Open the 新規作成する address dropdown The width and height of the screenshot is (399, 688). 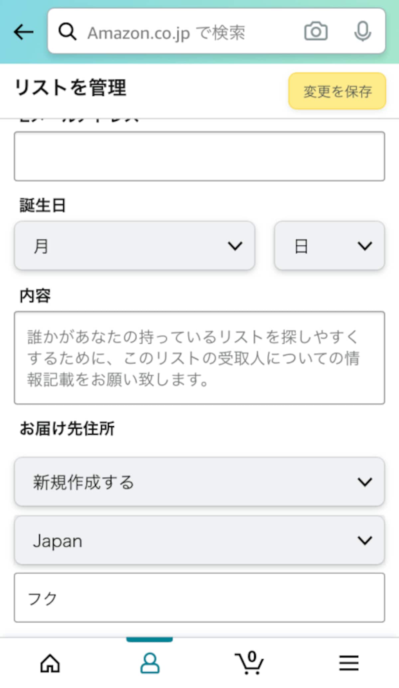pyautogui.click(x=199, y=482)
